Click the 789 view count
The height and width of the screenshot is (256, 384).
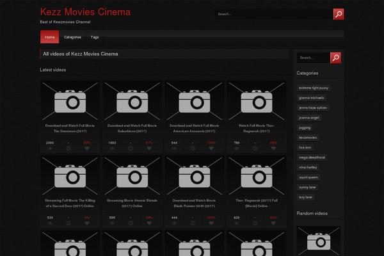click(236, 143)
